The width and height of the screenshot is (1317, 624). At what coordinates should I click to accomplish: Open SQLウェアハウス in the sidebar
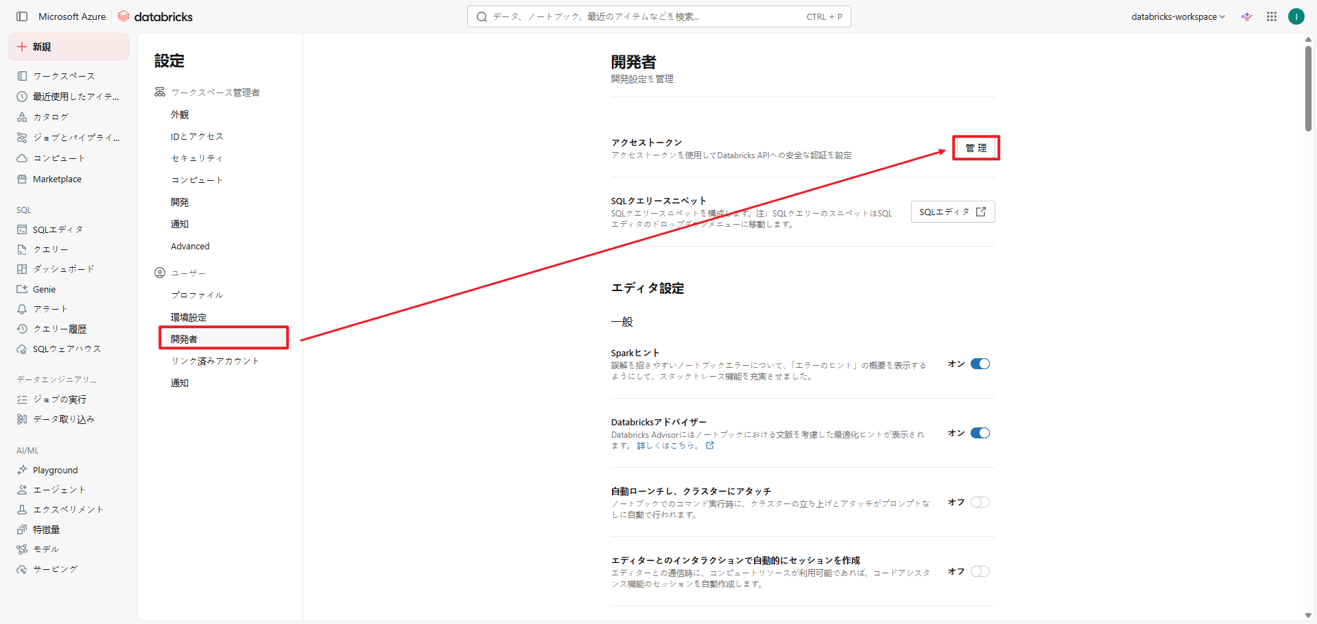[x=67, y=349]
